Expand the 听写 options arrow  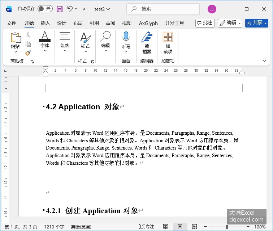tap(126, 52)
